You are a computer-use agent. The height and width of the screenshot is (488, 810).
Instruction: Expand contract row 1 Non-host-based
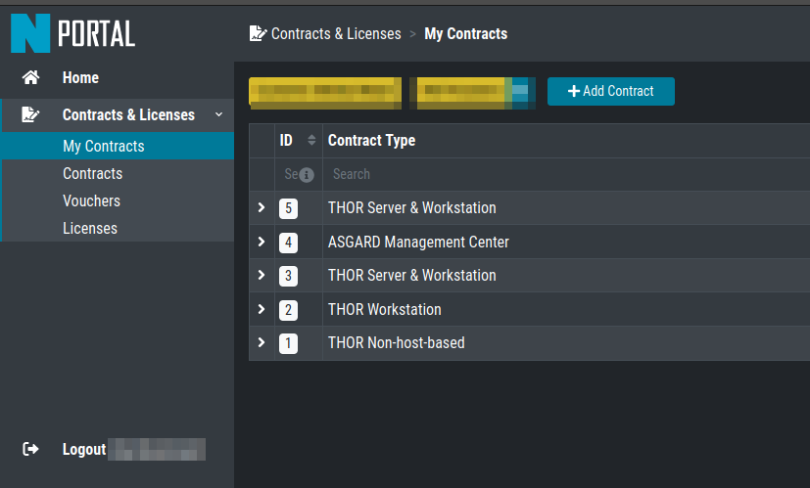pyautogui.click(x=262, y=342)
